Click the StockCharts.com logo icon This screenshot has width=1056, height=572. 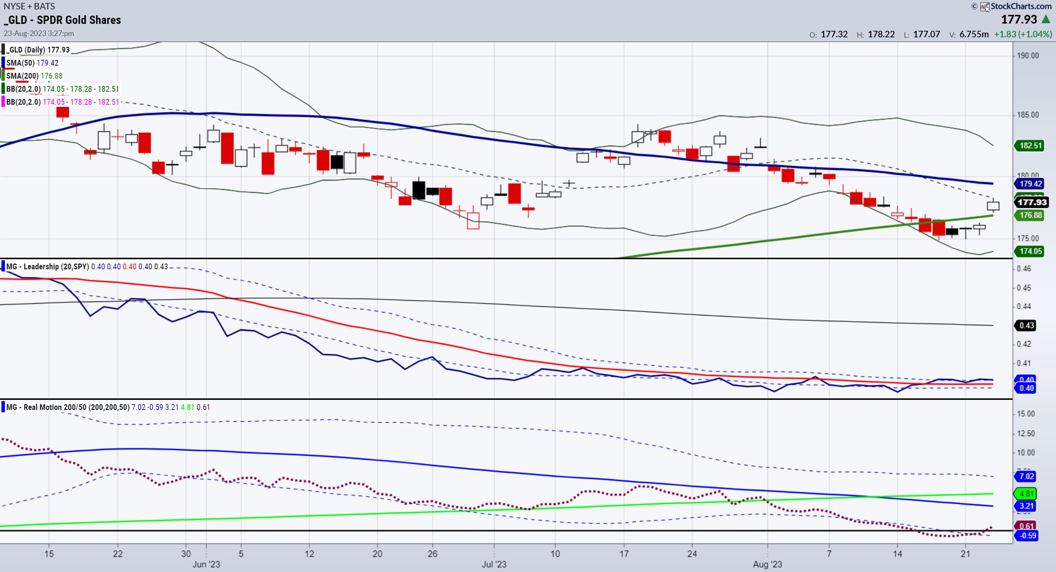[x=985, y=7]
